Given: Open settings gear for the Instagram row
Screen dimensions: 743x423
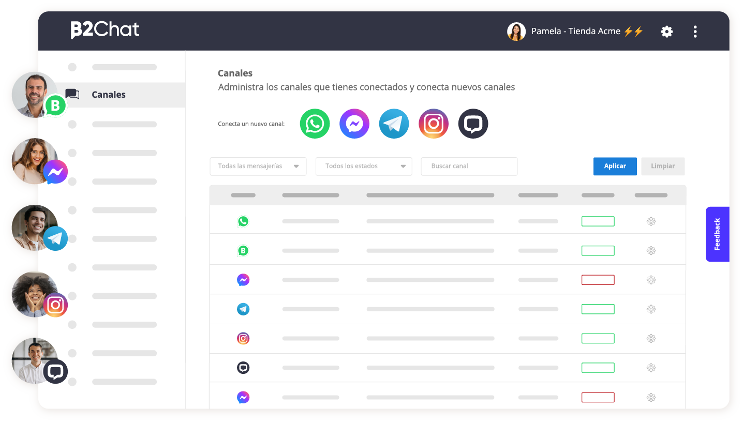Looking at the screenshot, I should pos(651,339).
